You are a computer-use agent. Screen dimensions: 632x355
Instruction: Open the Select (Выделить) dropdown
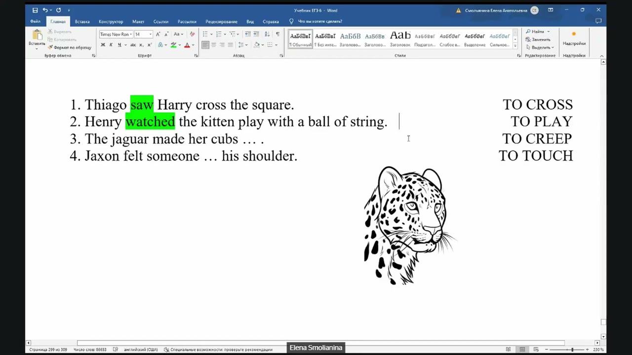(x=540, y=47)
